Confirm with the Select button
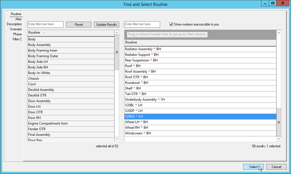Image resolution: width=291 pixels, height=174 pixels. click(253, 167)
